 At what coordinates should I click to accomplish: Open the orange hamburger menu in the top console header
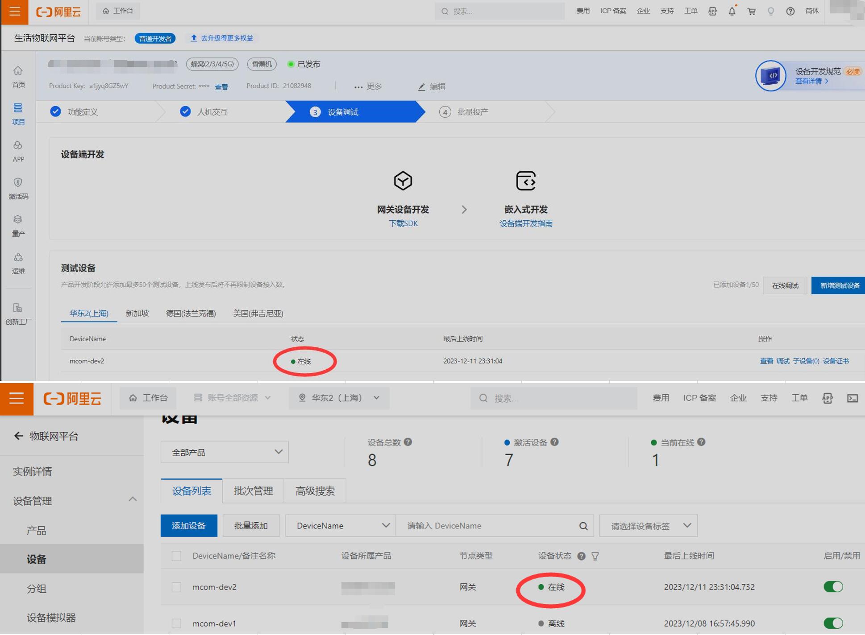15,11
